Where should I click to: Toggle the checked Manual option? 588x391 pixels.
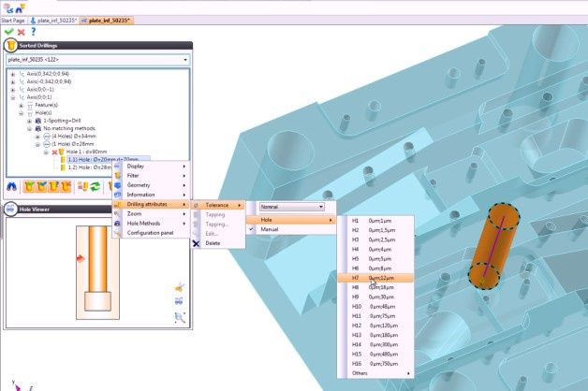pos(291,229)
